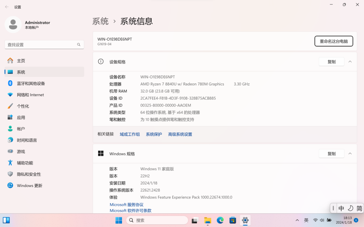The image size is (364, 227).
Task: Launch Microsoft Edge from the taskbar
Action: [x=220, y=220]
